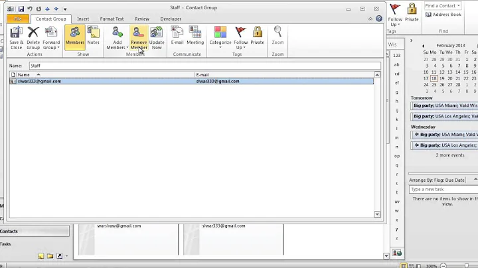Open the File tab

coord(18,19)
